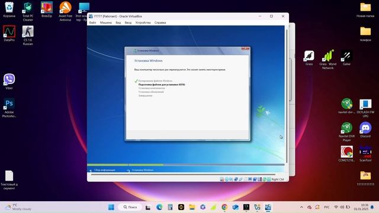
Task: Open Calculator from the taskbar
Action: (170, 207)
